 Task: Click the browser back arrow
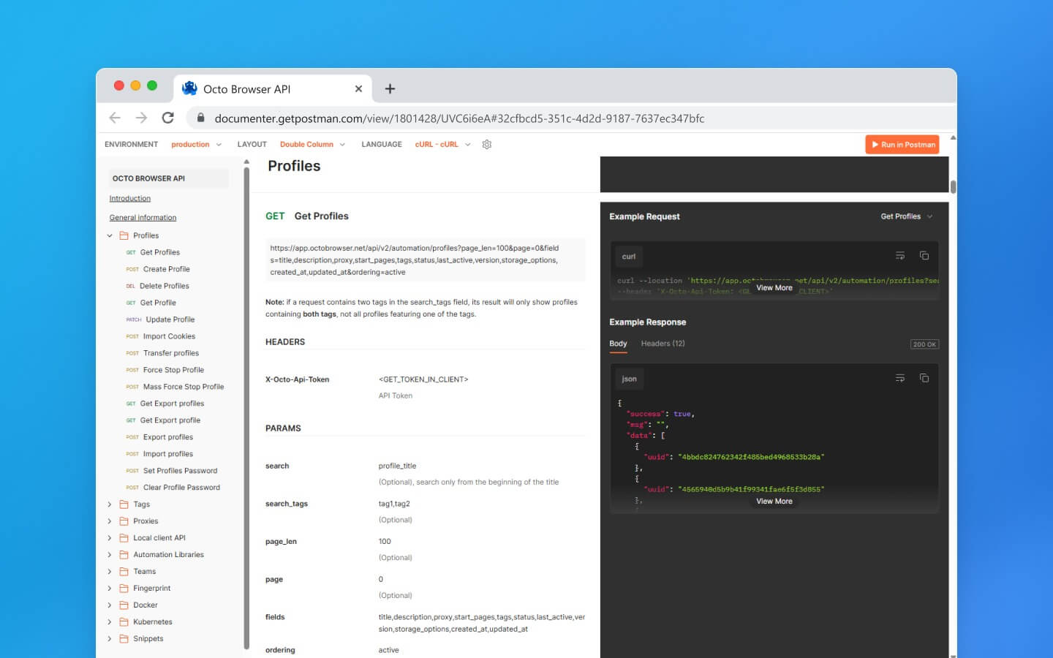point(115,118)
